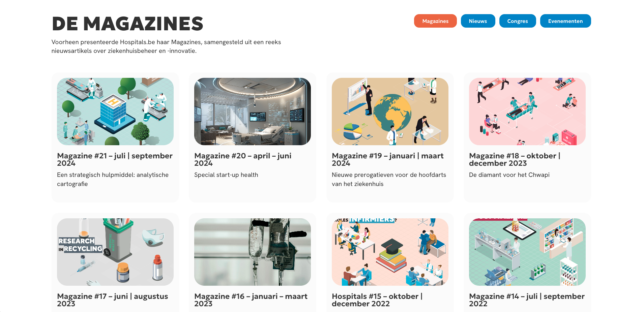The height and width of the screenshot is (312, 642).
Task: Open the Congres tab
Action: 517,21
